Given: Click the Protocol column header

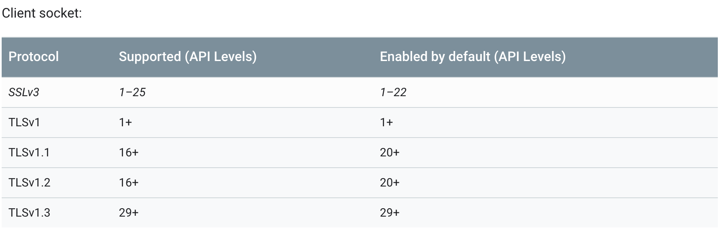Looking at the screenshot, I should pyautogui.click(x=33, y=57).
